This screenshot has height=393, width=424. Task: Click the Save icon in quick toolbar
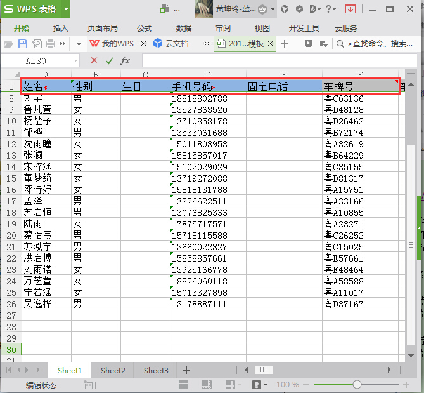click(x=23, y=44)
